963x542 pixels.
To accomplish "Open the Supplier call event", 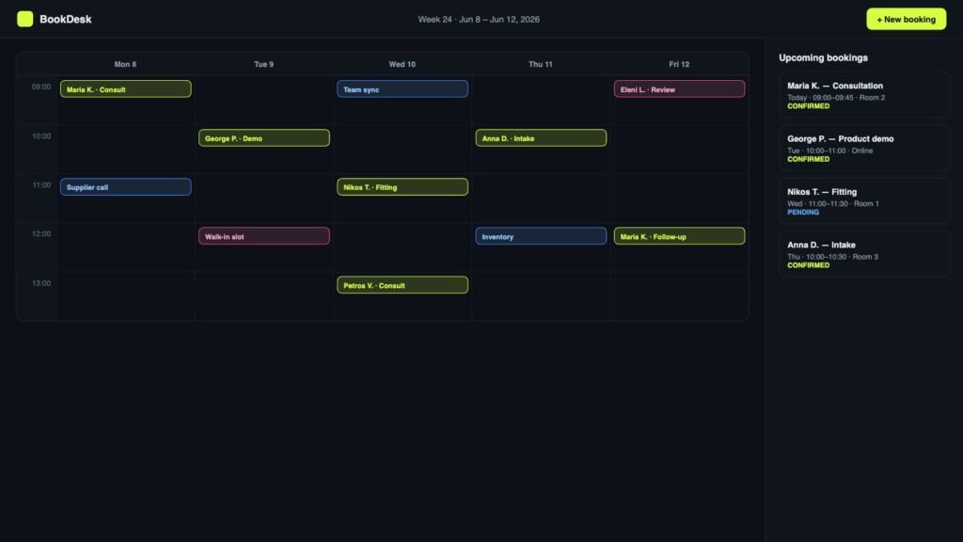I will [x=125, y=187].
